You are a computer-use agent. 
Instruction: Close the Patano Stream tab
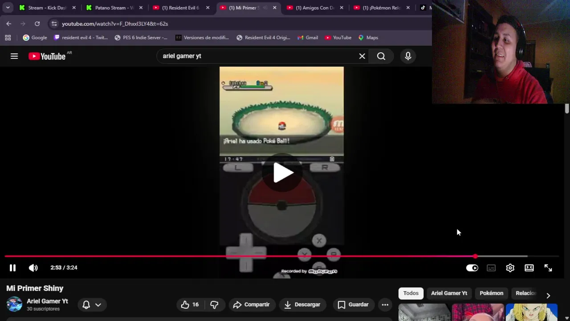141,8
